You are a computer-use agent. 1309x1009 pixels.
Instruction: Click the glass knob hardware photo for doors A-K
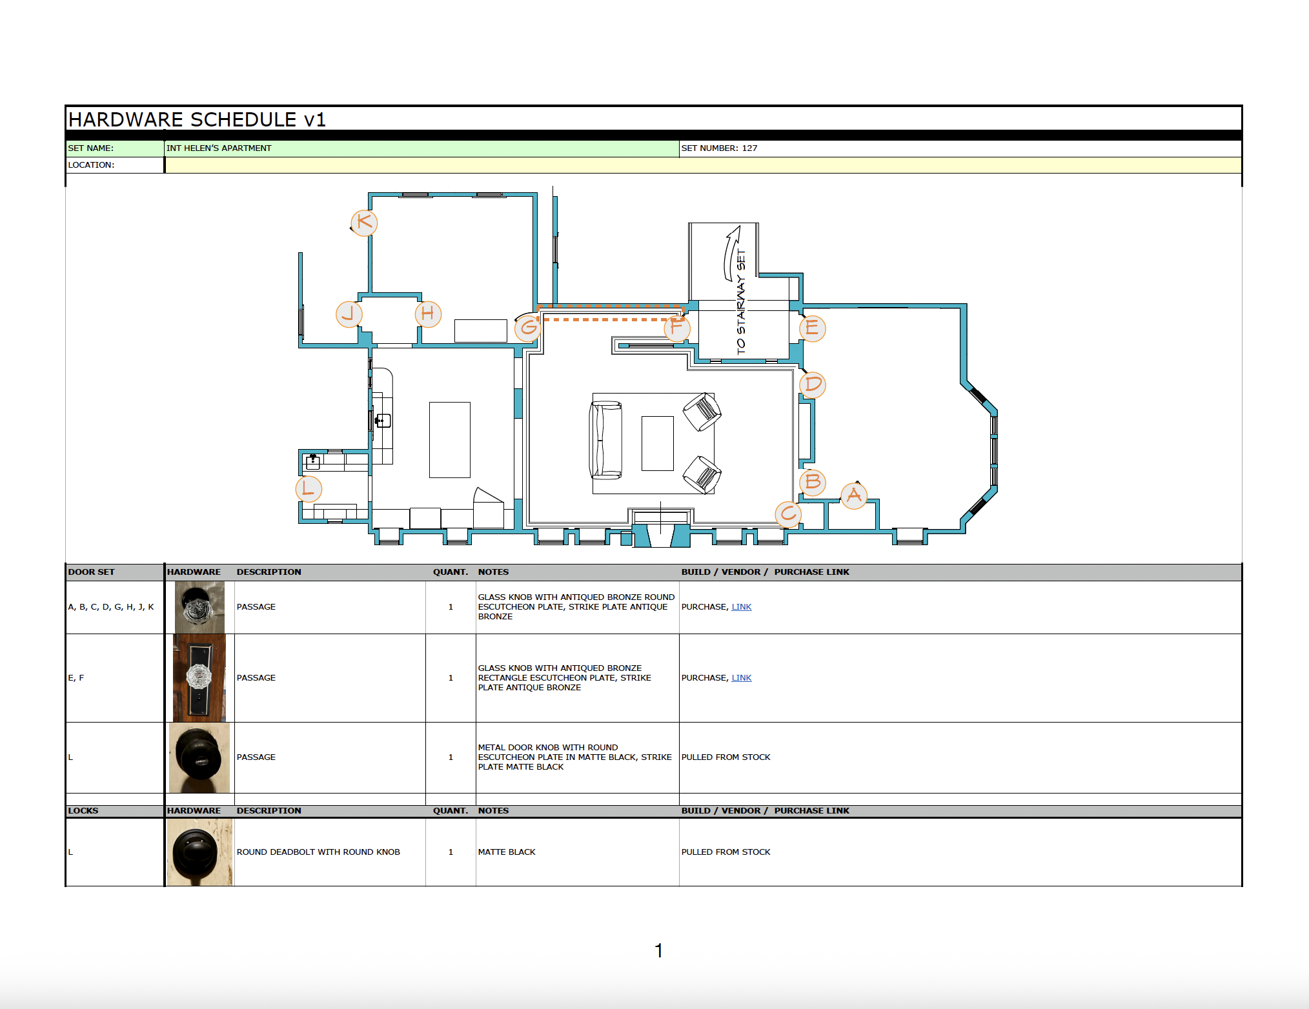point(199,606)
